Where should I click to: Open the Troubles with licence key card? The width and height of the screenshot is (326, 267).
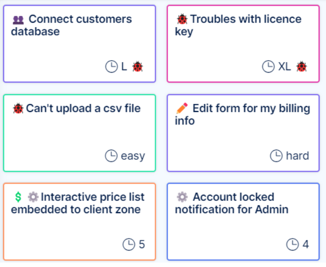(243, 44)
